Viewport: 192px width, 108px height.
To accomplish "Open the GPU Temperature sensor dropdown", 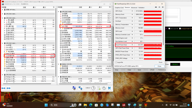I will (132, 18).
